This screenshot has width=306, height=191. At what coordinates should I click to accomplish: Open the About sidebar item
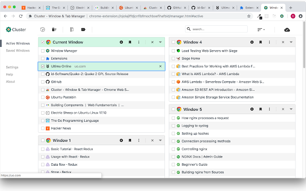tap(11, 82)
